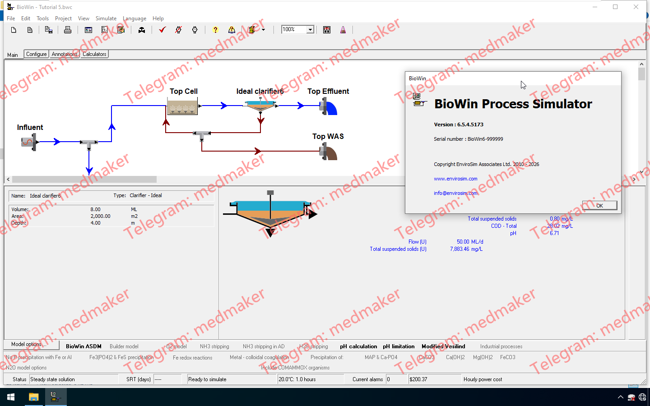Click the Open file toolbar icon
Image resolution: width=650 pixels, height=406 pixels.
pyautogui.click(x=30, y=30)
